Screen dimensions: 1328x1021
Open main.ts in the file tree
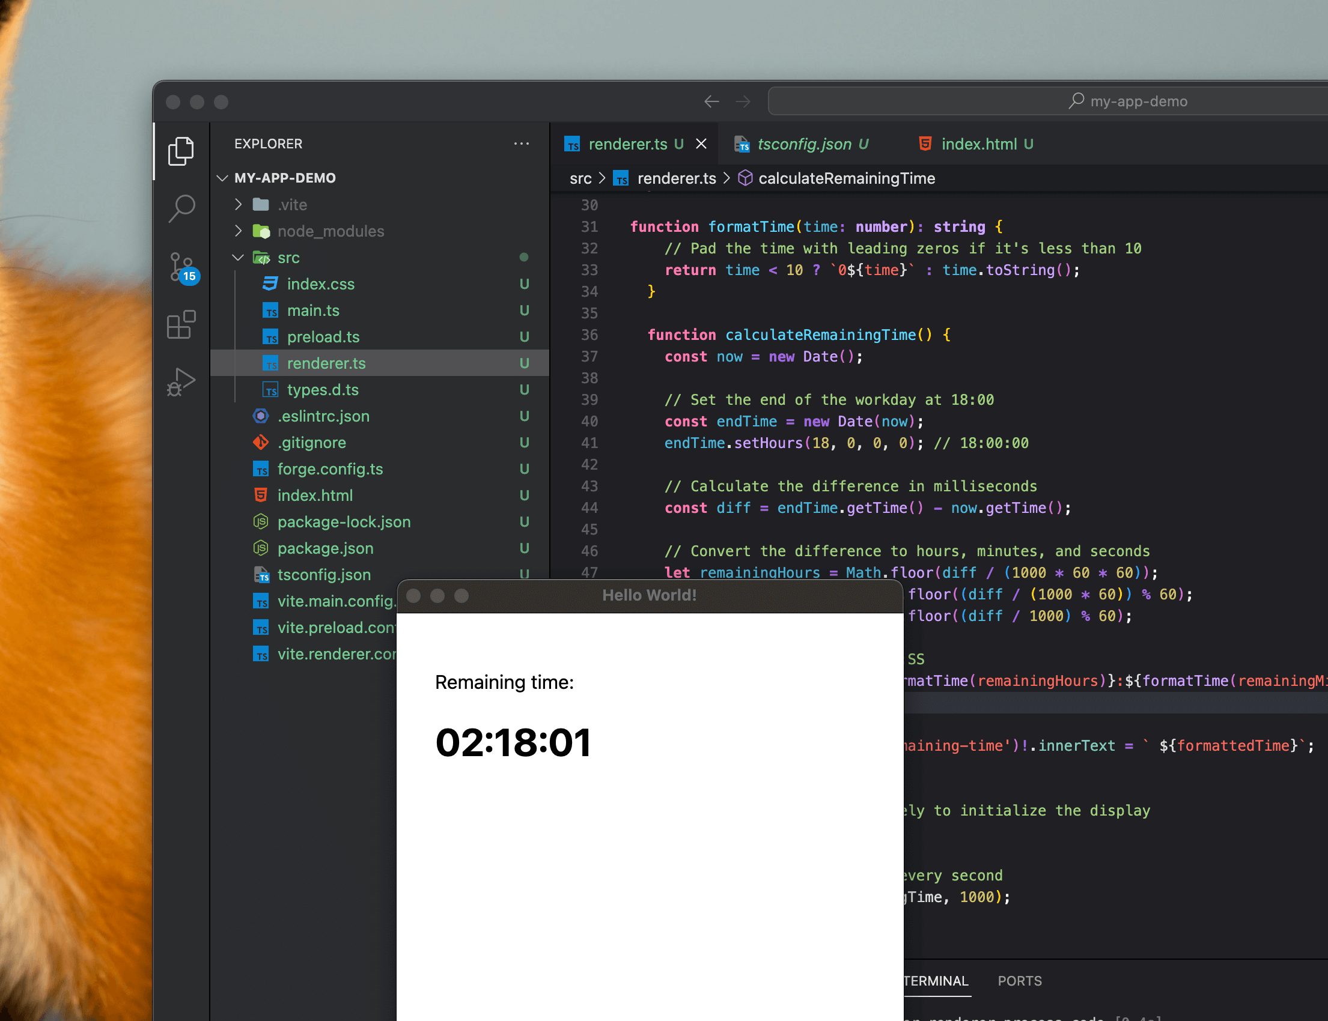click(313, 311)
